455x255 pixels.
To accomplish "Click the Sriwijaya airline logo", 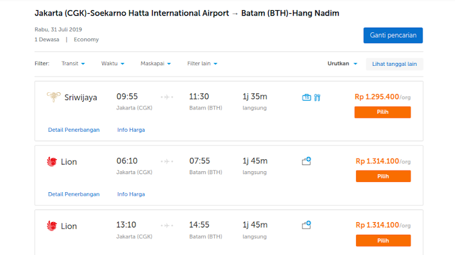I will tap(54, 97).
